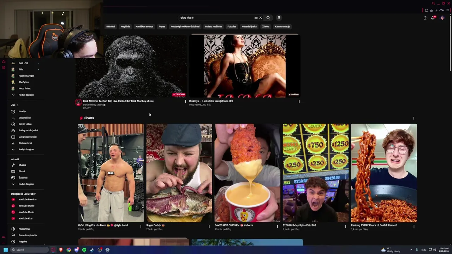Open options menu for Rinkinys Inna Hot

(x=299, y=101)
